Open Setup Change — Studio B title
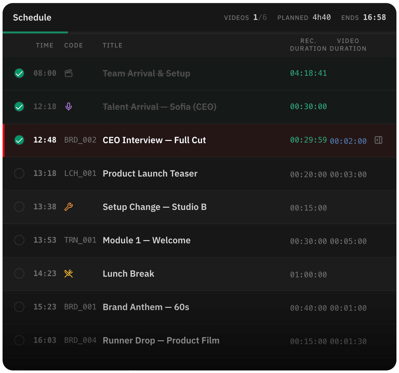Image resolution: width=399 pixels, height=373 pixels. (155, 207)
